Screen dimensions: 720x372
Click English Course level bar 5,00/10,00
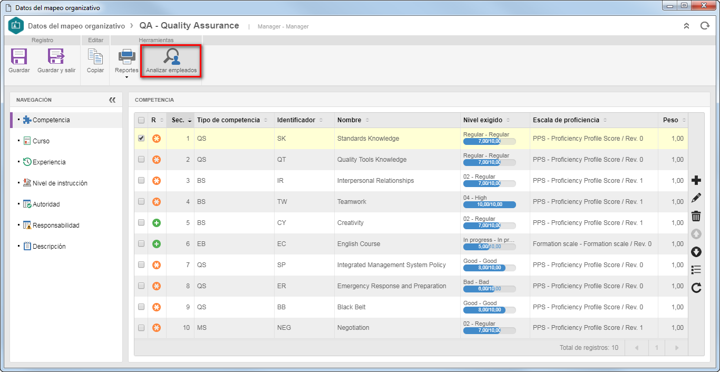[490, 247]
